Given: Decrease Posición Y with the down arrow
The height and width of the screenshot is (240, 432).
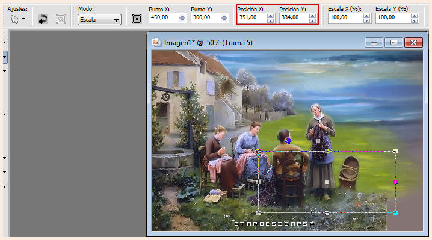Looking at the screenshot, I should [312, 20].
